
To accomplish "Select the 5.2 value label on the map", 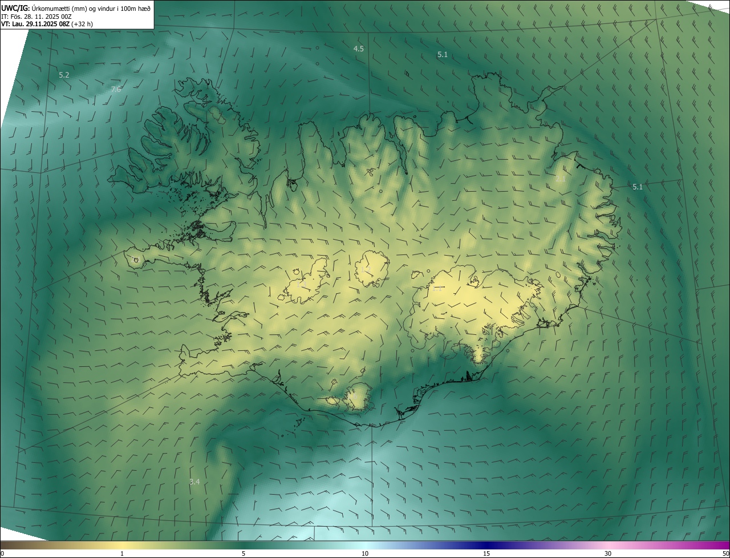I will coord(64,75).
